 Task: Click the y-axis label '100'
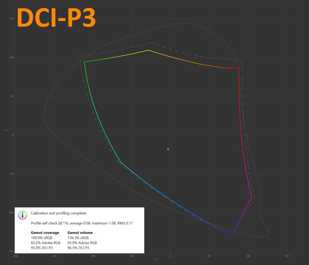pos(12,57)
